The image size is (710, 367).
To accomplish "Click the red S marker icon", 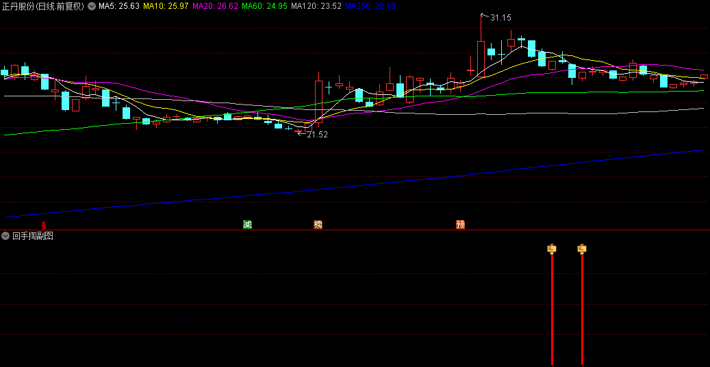I will pyautogui.click(x=44, y=225).
